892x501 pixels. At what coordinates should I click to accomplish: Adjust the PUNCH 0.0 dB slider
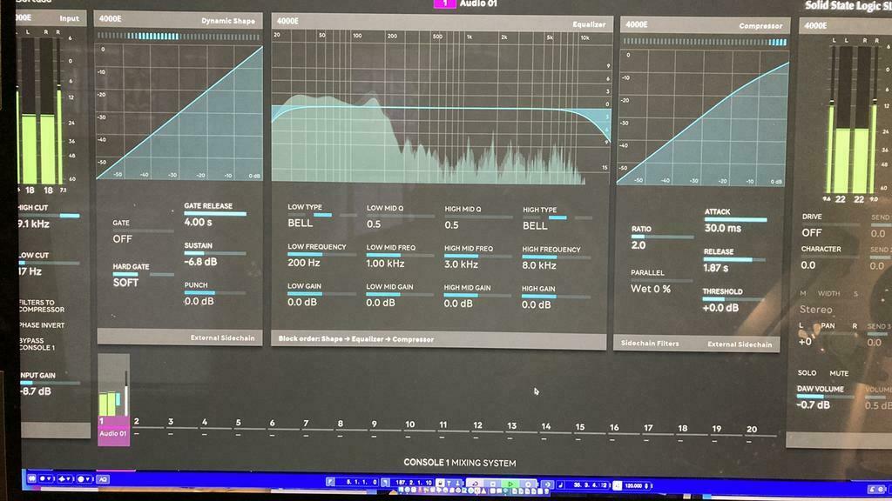215,293
